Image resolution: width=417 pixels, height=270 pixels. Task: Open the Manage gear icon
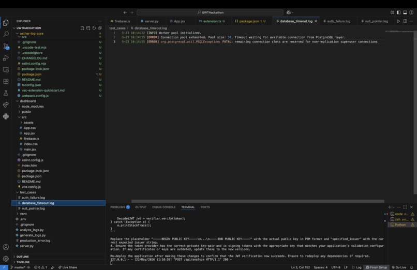point(6,259)
